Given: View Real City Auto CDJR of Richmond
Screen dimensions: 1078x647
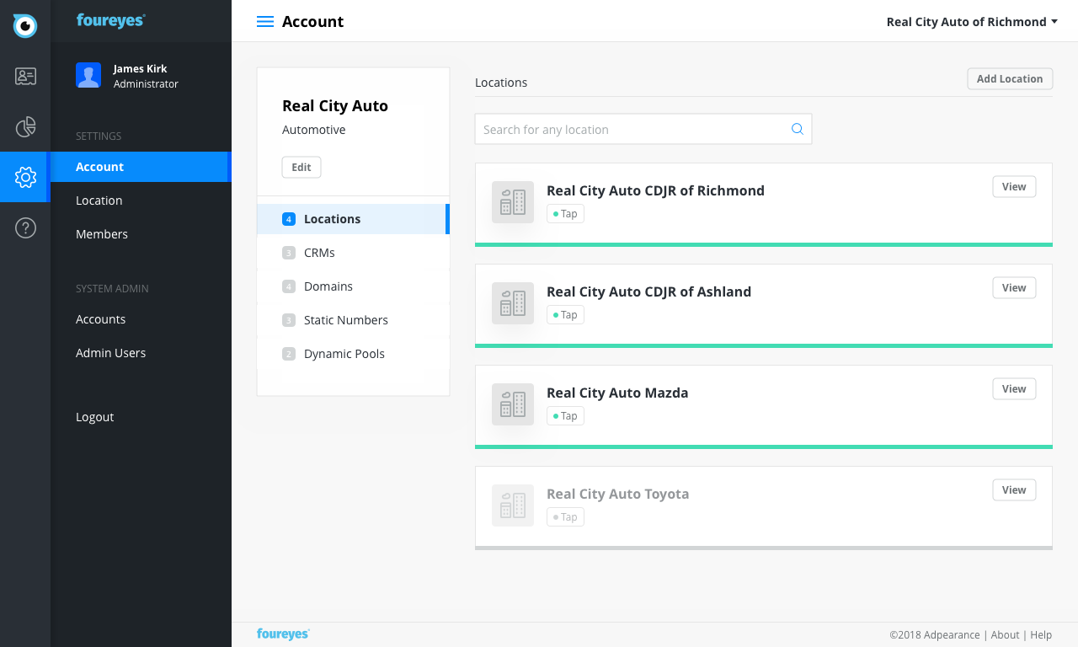Looking at the screenshot, I should point(1014,186).
